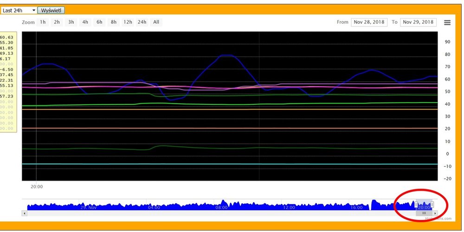The height and width of the screenshot is (232, 464).
Task: Choose the 4h zoom range
Action: pos(85,22)
